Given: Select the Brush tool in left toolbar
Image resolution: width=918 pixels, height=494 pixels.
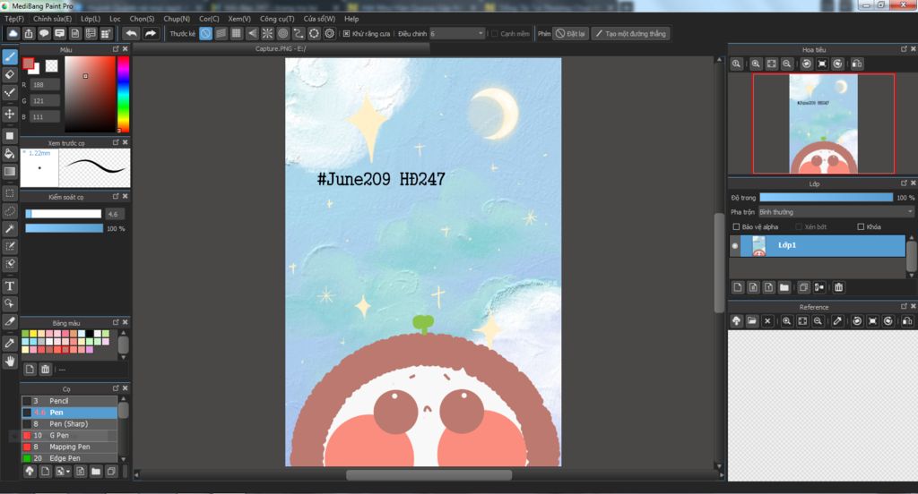Looking at the screenshot, I should [x=9, y=56].
